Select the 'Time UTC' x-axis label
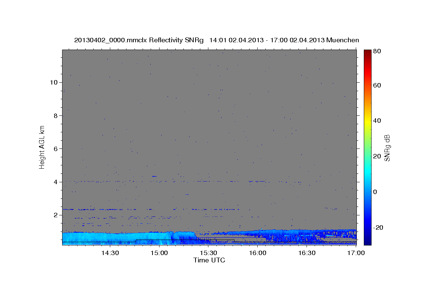Screen dimensions: 441x294 click(209, 260)
